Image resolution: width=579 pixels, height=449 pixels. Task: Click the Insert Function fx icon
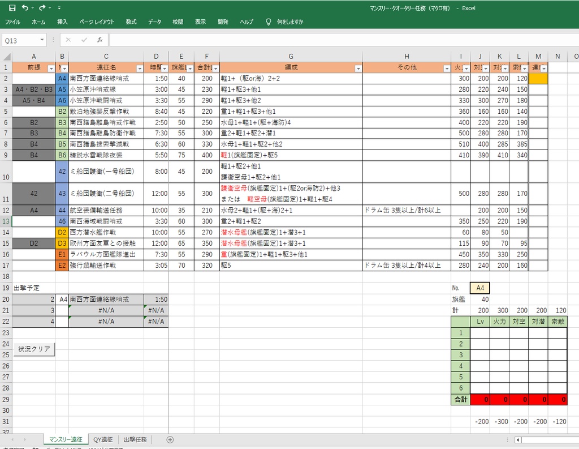[x=100, y=40]
